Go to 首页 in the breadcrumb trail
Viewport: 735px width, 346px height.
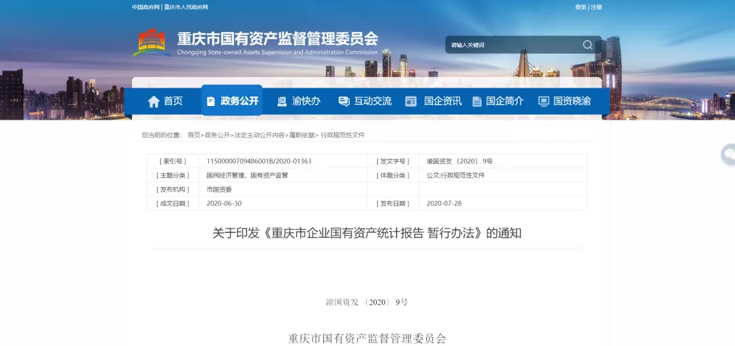pos(194,135)
